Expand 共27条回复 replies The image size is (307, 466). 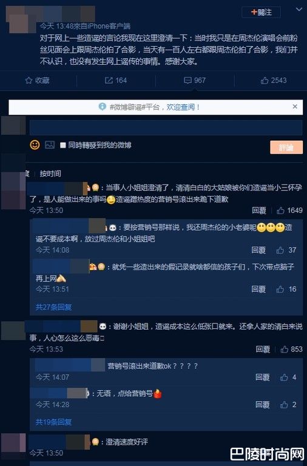pos(54,307)
